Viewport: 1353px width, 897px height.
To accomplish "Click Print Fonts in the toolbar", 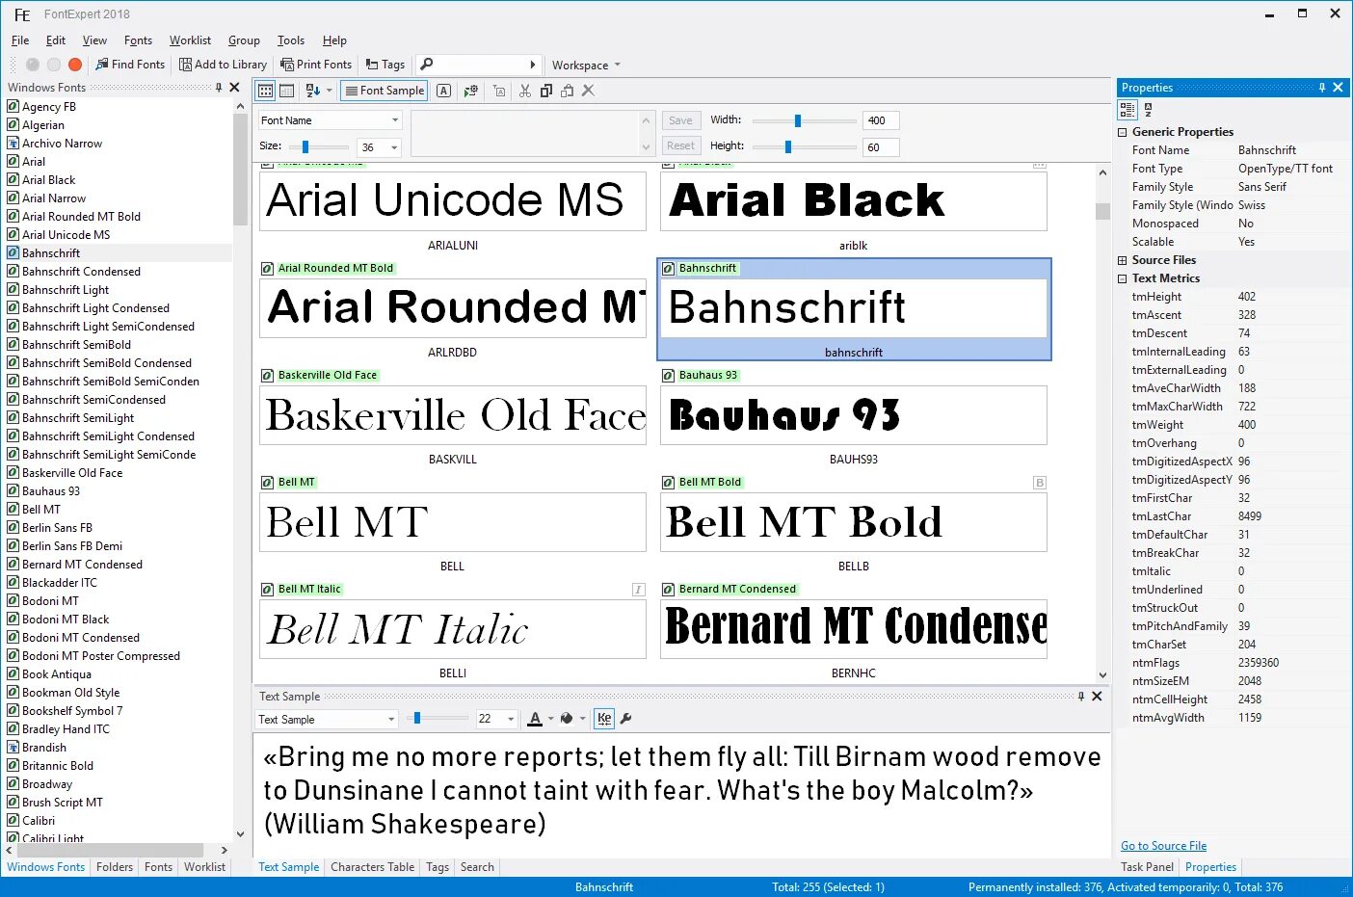I will point(316,65).
